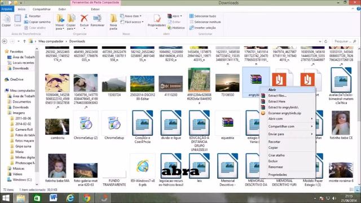Click the Recortar scissors button
The width and height of the screenshot is (361, 203).
coord(33,16)
